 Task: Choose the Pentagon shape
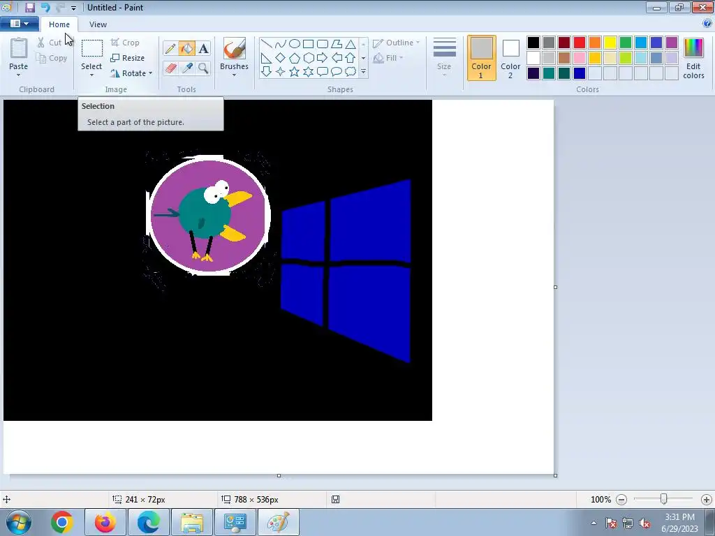pyautogui.click(x=295, y=58)
